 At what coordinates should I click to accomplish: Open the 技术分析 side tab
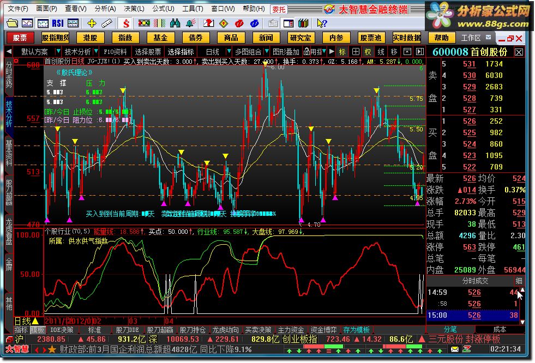[x=9, y=114]
